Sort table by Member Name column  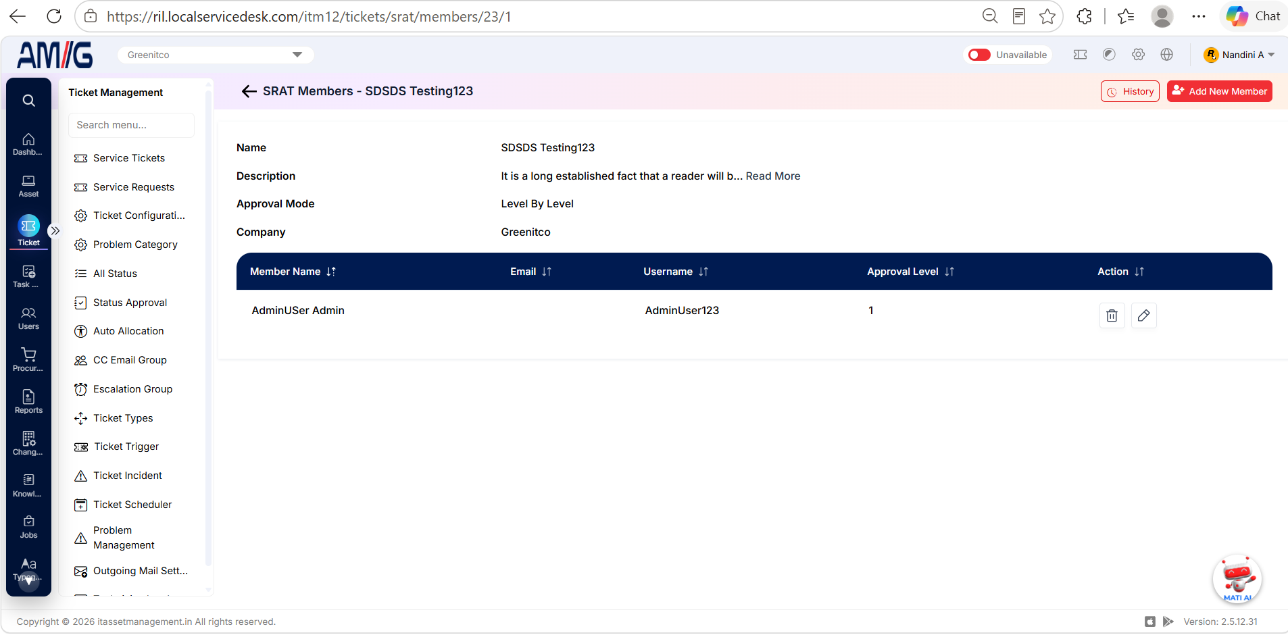coord(331,272)
